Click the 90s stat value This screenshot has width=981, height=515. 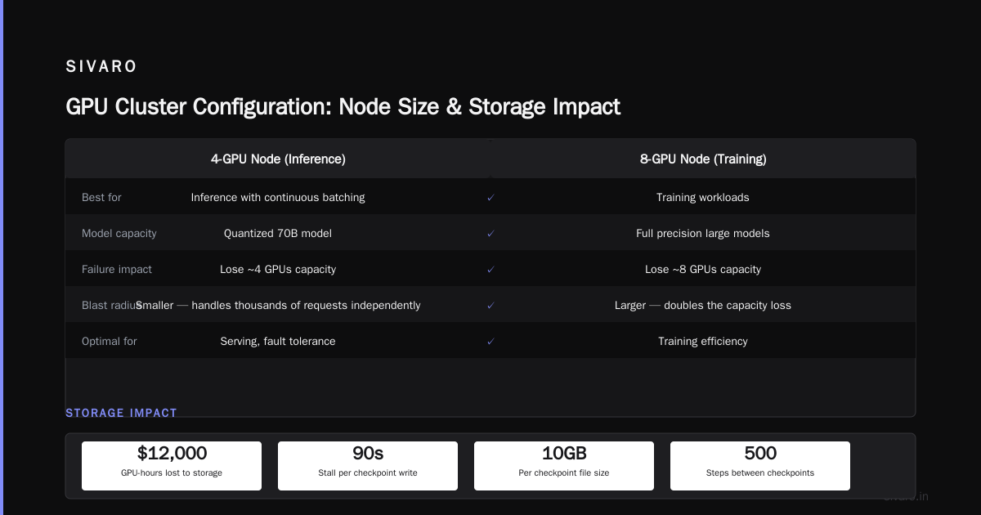tap(368, 454)
